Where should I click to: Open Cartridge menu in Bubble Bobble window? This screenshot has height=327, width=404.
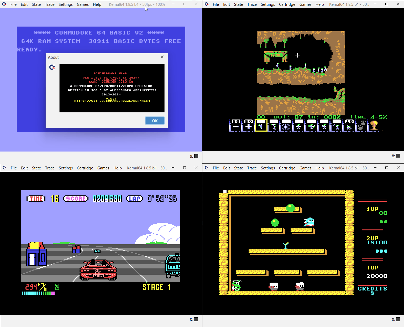287,168
